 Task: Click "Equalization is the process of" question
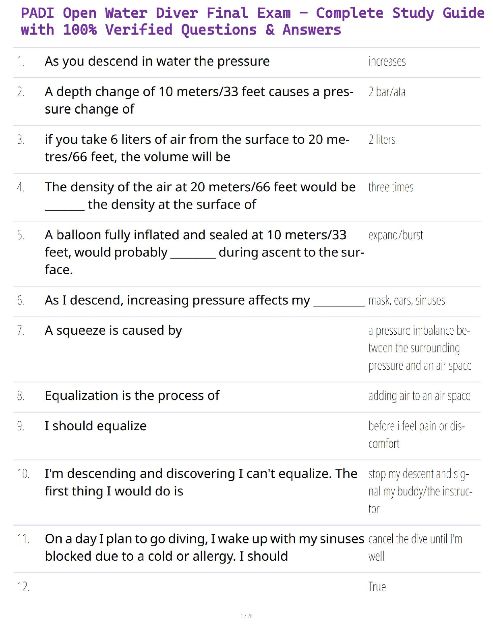132,396
